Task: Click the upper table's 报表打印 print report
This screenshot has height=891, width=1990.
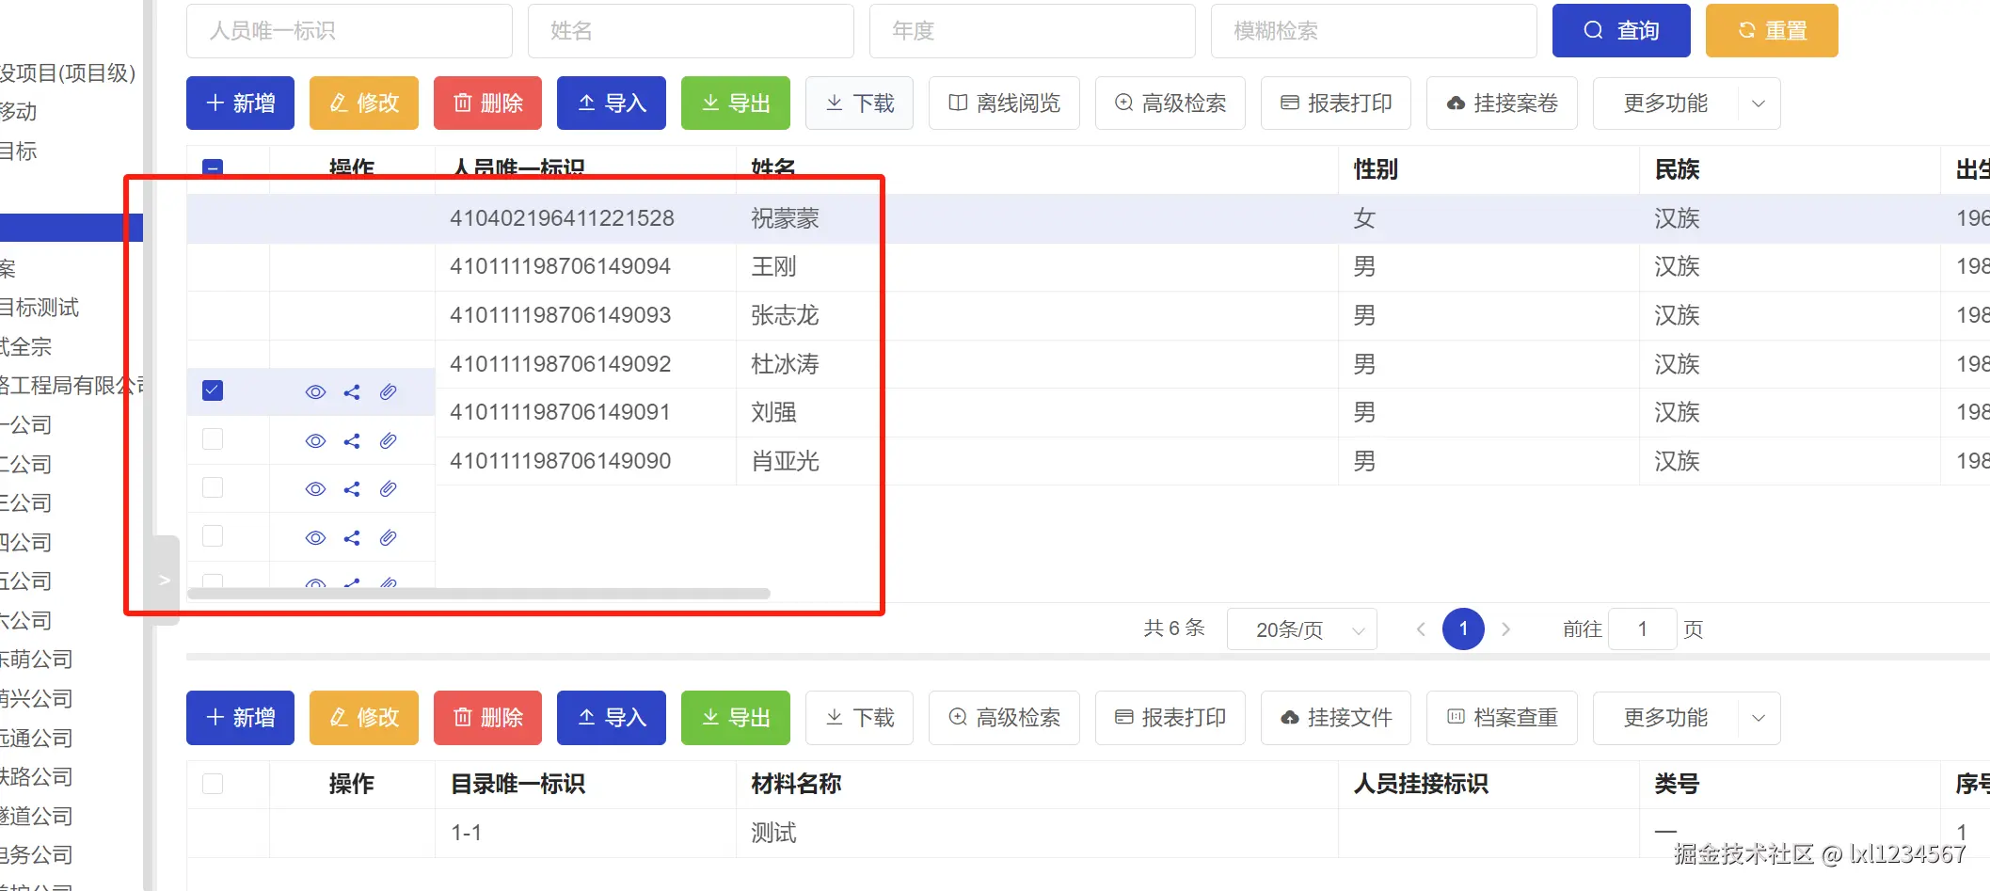Action: click(x=1336, y=103)
